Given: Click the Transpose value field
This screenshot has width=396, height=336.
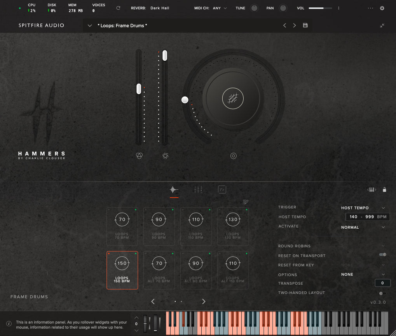Looking at the screenshot, I should (382, 283).
